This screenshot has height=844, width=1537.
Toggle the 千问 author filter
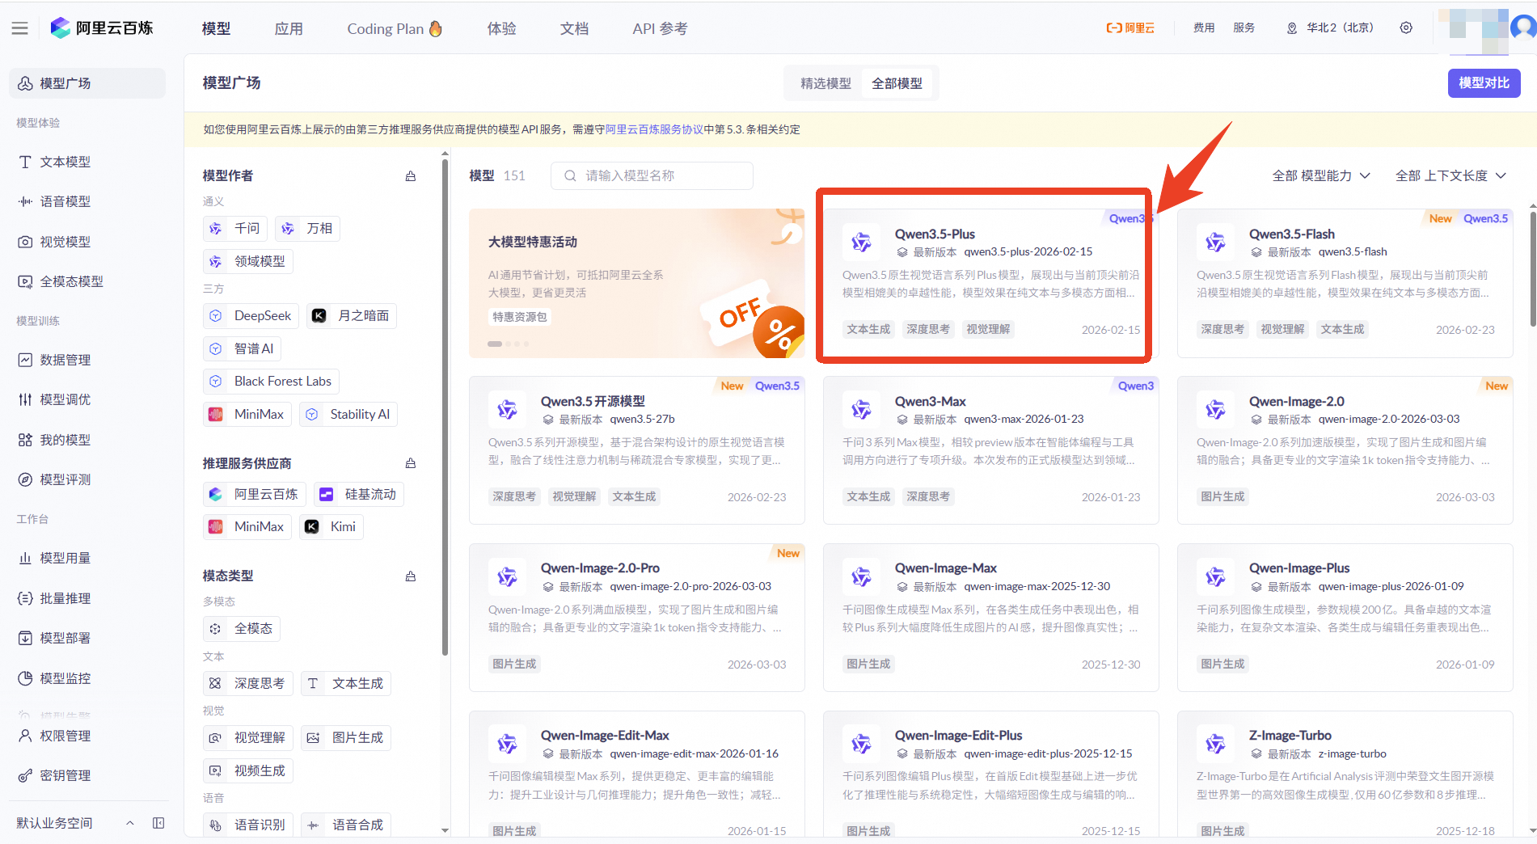[x=235, y=229]
